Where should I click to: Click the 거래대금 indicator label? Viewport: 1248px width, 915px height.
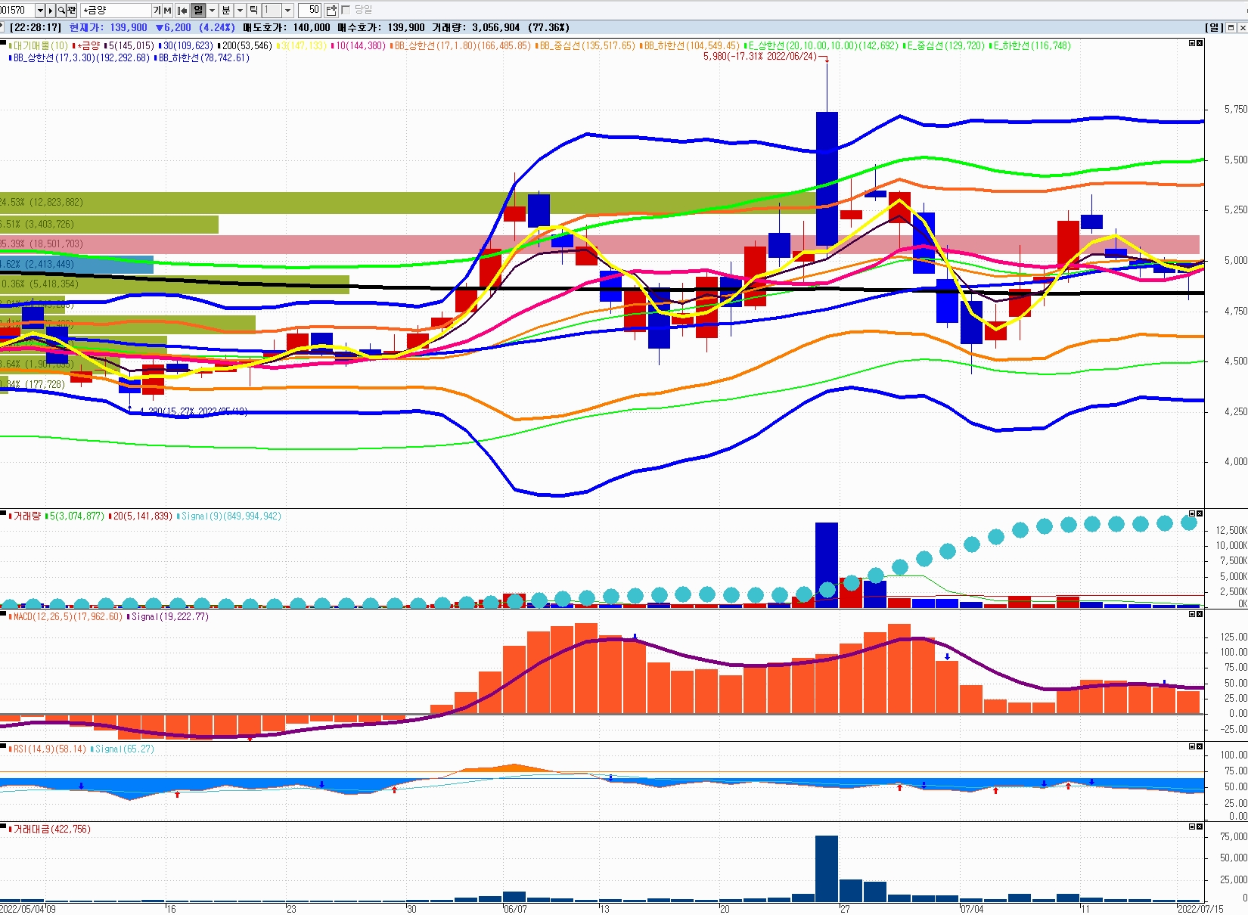51,830
